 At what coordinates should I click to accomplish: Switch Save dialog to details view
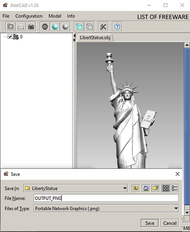tap(175, 188)
